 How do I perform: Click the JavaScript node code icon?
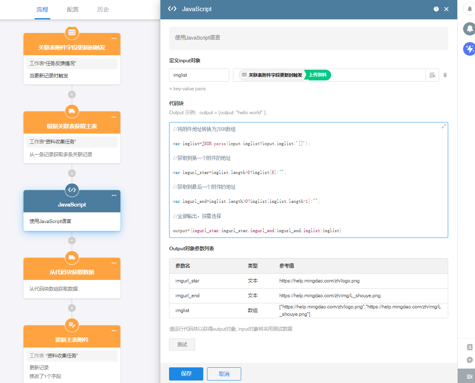click(x=72, y=190)
